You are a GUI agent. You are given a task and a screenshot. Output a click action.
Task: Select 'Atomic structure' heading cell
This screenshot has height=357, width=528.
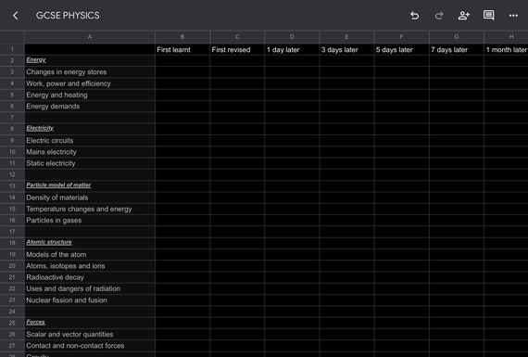coord(90,243)
